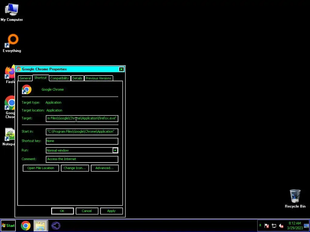310x232 pixels.
Task: Click the Normal window combo box
Action: point(82,150)
